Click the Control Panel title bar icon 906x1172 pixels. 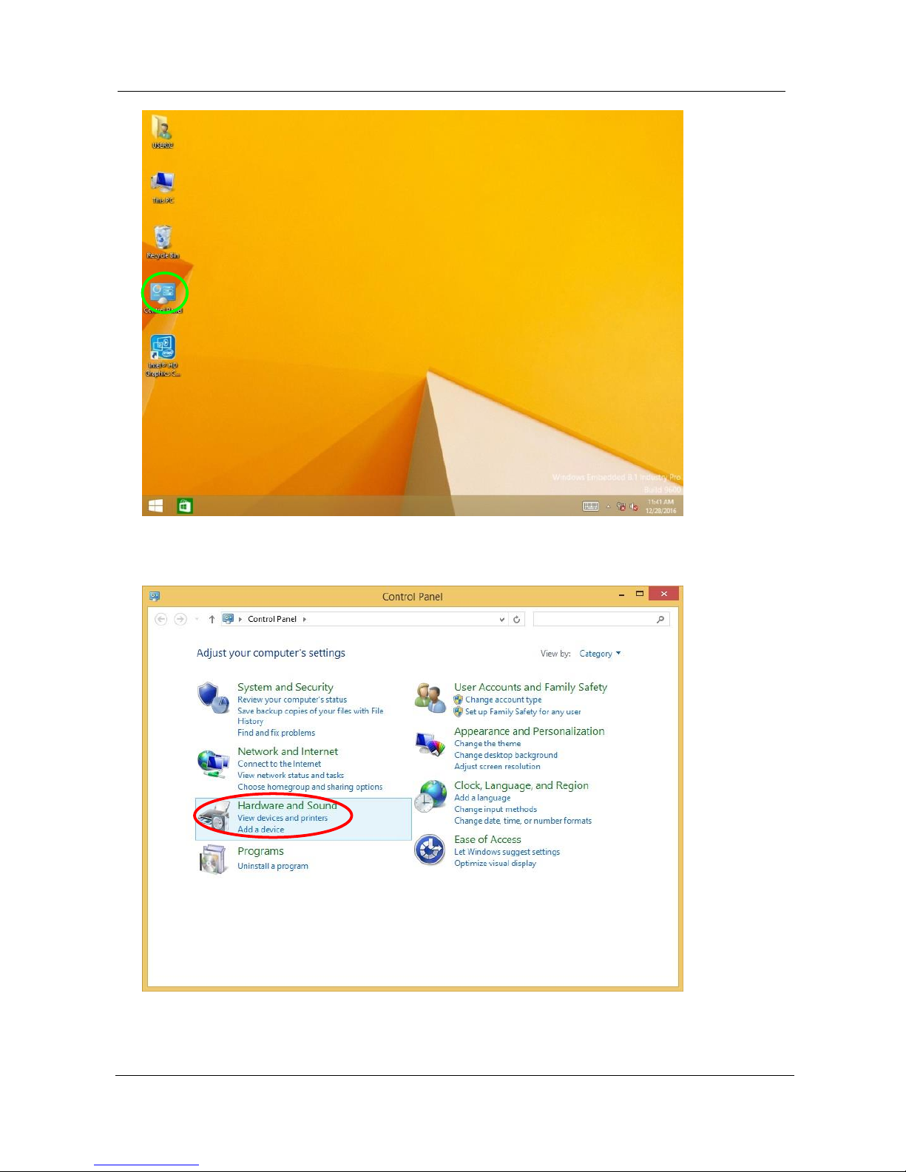[x=155, y=596]
